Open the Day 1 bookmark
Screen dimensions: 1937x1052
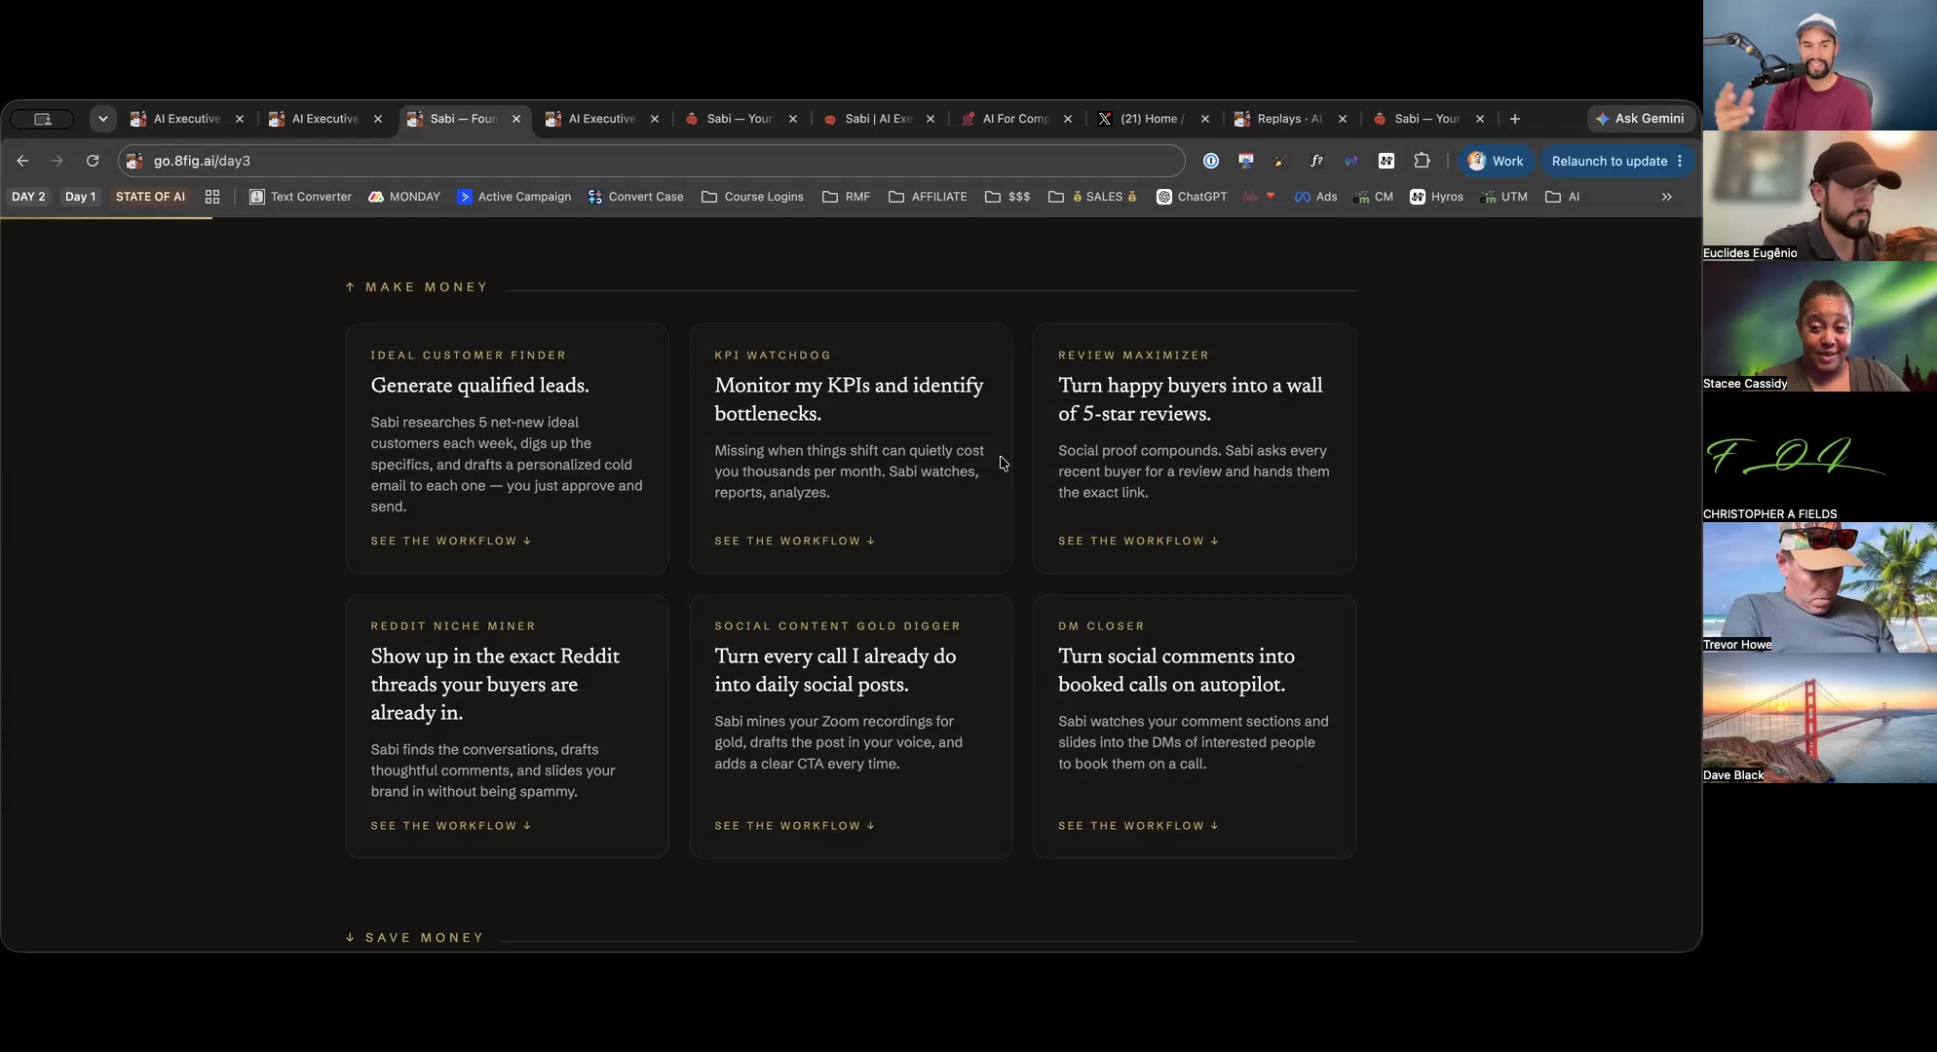(x=80, y=197)
